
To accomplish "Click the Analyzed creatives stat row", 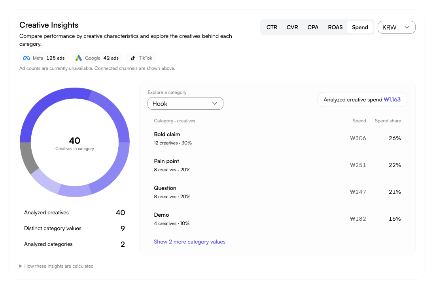I will [74, 212].
